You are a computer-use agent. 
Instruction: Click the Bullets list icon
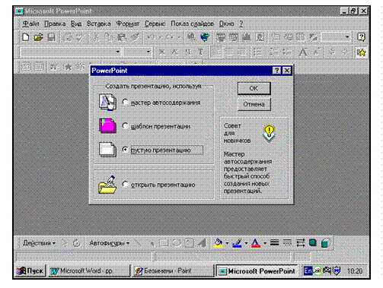pyautogui.click(x=257, y=52)
